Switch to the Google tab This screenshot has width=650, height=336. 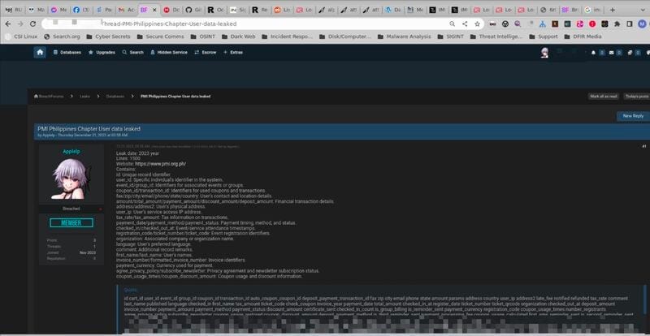593,10
